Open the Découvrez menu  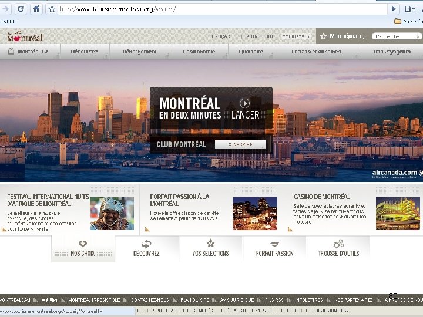(85, 52)
